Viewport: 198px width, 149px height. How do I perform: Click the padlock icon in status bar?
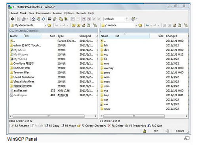click(x=145, y=131)
